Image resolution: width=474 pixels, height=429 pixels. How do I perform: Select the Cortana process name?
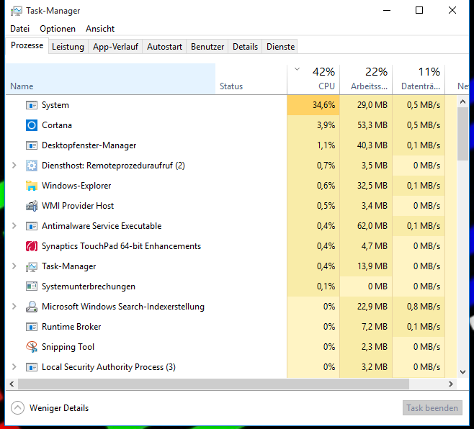coord(57,125)
